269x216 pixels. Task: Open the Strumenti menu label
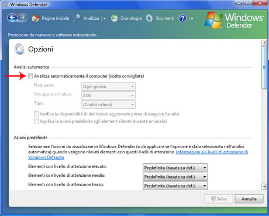point(165,18)
